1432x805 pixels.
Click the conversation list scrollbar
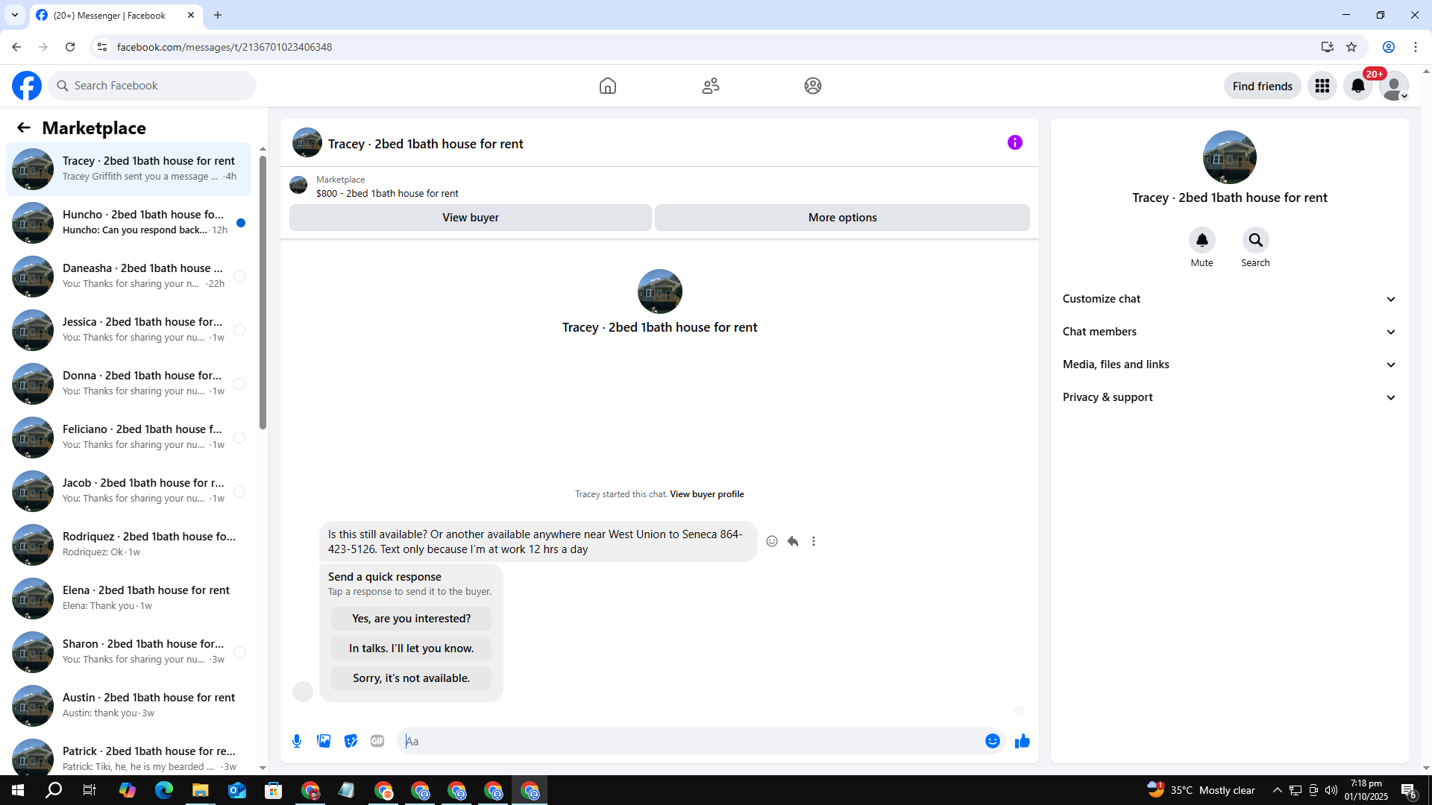pos(263,291)
